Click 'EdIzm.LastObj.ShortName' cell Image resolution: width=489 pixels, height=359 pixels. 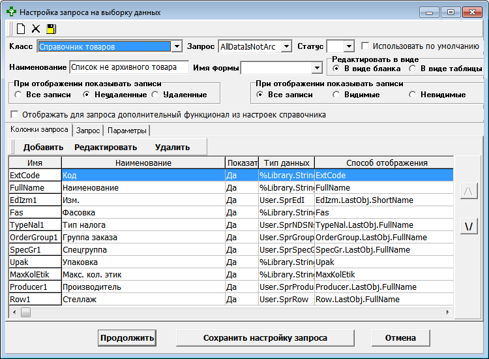pos(384,200)
